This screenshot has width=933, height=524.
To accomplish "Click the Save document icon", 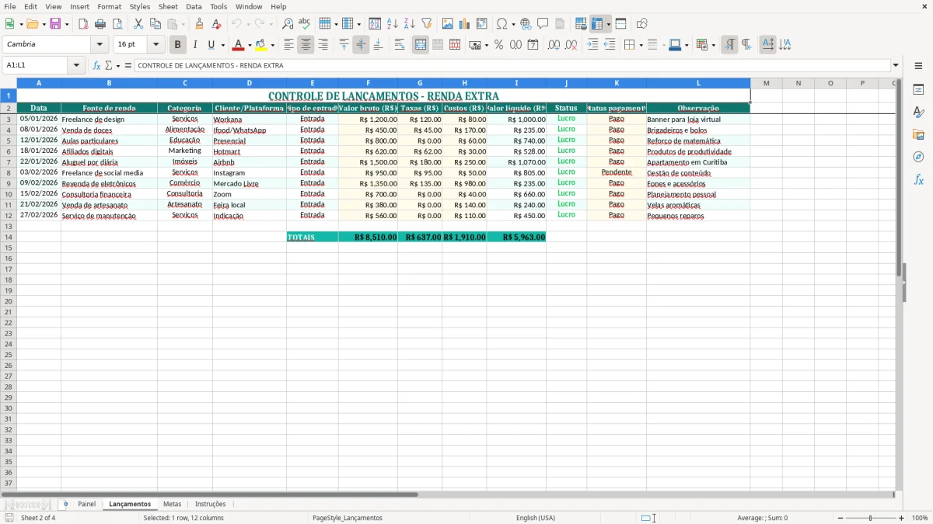I will pyautogui.click(x=55, y=24).
